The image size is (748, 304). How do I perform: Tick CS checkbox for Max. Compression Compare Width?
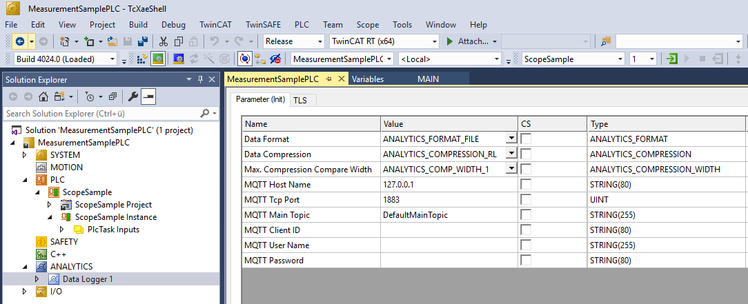(x=526, y=170)
